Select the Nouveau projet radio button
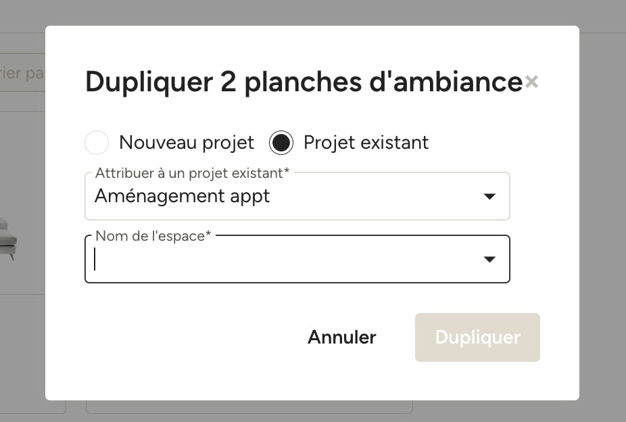 (x=97, y=143)
